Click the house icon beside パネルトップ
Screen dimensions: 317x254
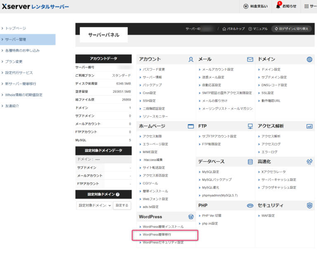[x=224, y=29]
